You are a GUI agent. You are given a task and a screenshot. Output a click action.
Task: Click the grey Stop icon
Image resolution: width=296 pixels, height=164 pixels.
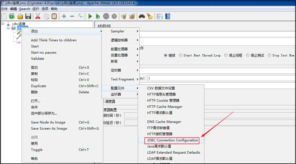(x=106, y=16)
